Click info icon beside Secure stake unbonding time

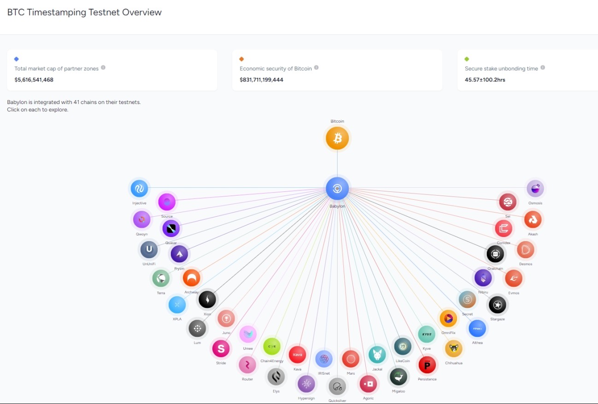tap(543, 68)
